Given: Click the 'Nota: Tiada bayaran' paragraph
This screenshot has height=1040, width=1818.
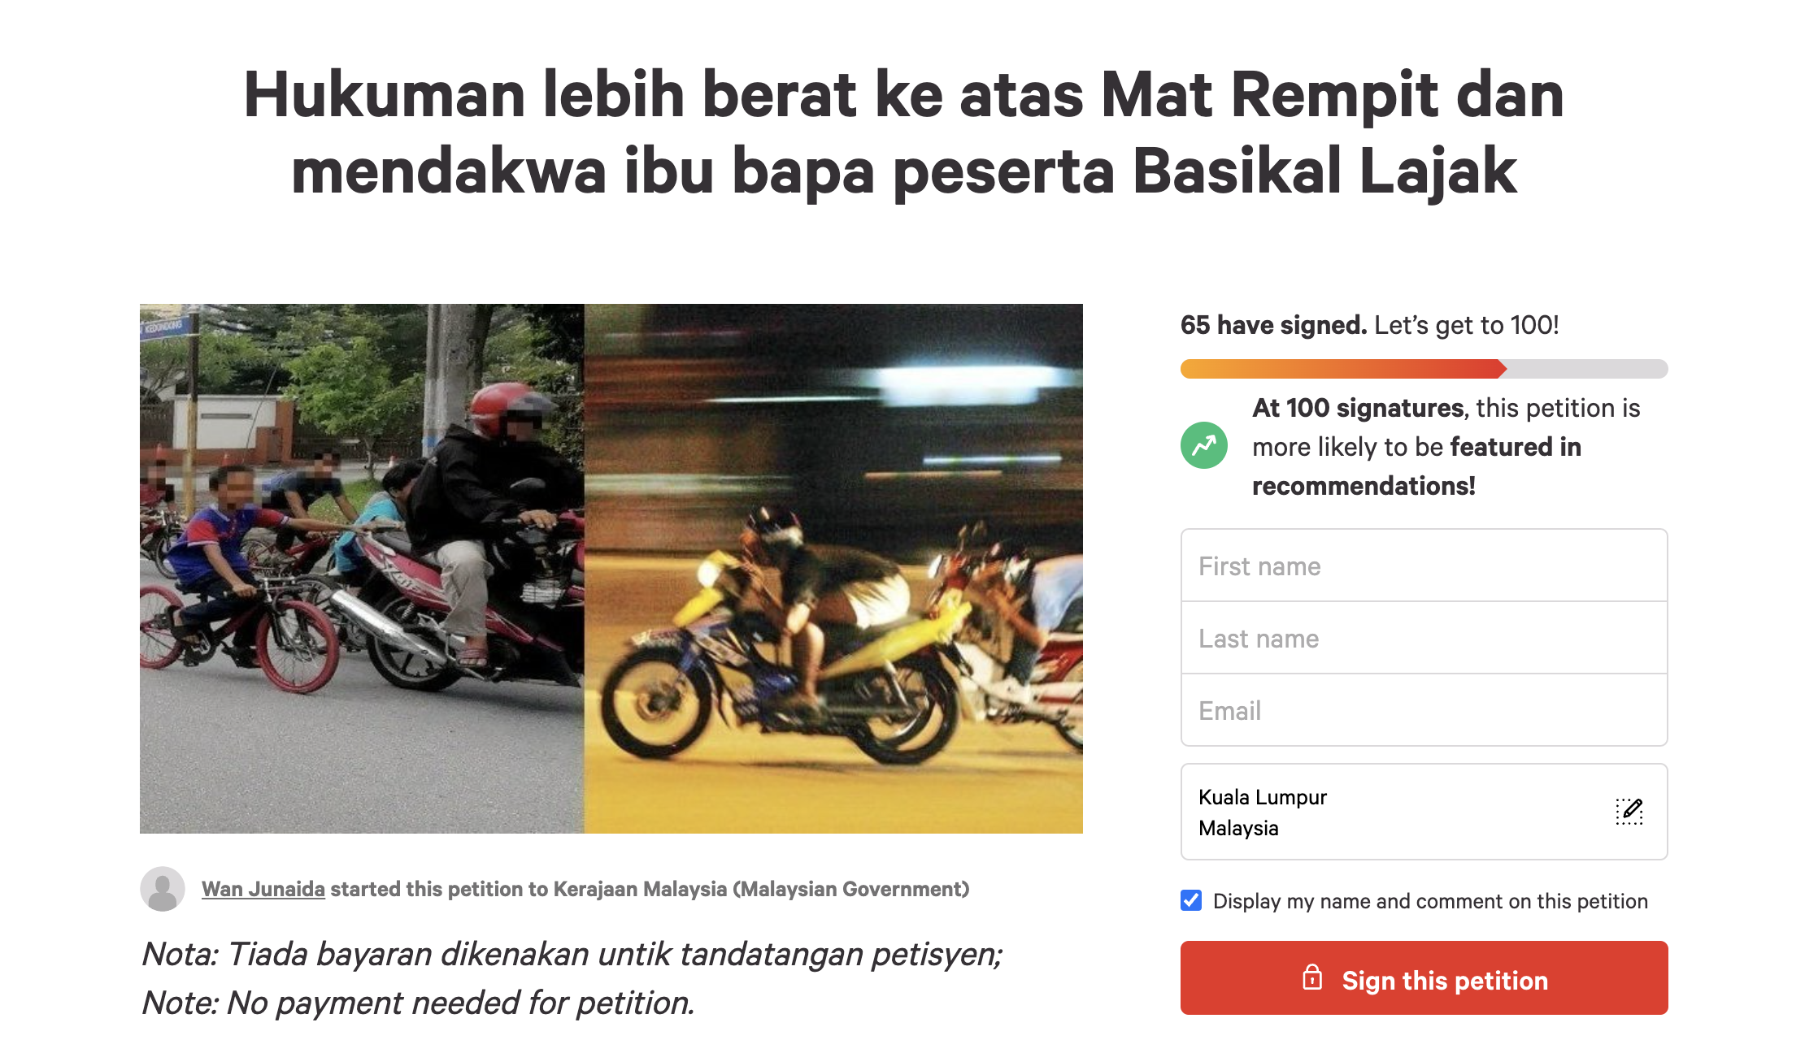Looking at the screenshot, I should point(572,978).
